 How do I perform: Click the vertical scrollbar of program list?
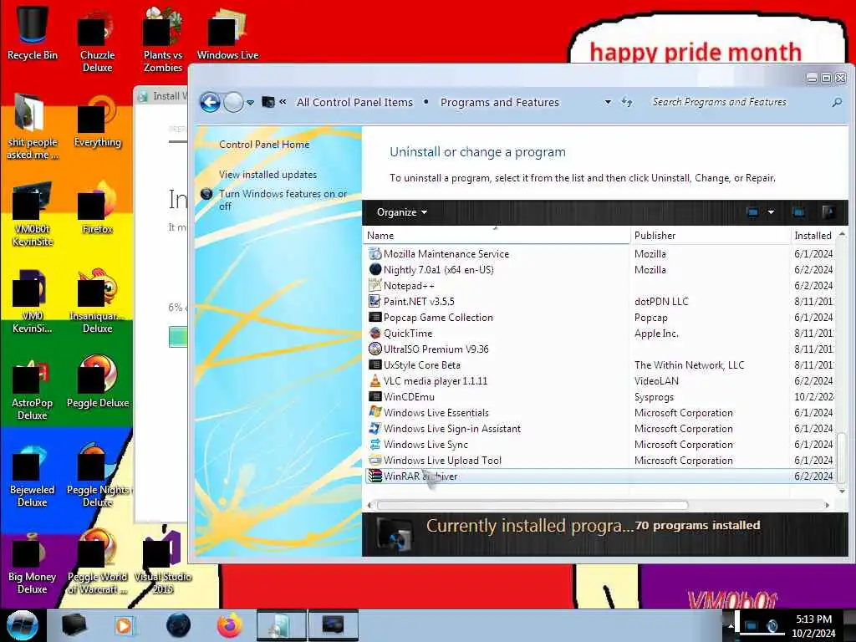[x=841, y=457]
